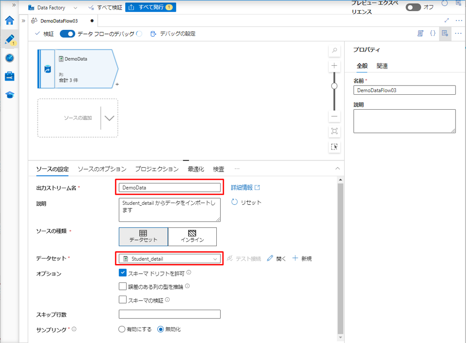The width and height of the screenshot is (466, 343).
Task: Open the Home icon in left sidebar
Action: pyautogui.click(x=9, y=21)
